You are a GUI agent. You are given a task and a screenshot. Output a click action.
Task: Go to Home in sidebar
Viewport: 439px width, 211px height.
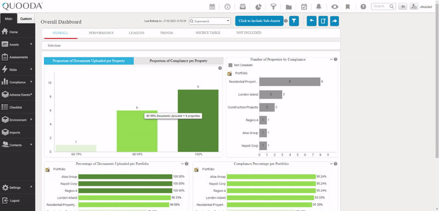tap(18, 32)
